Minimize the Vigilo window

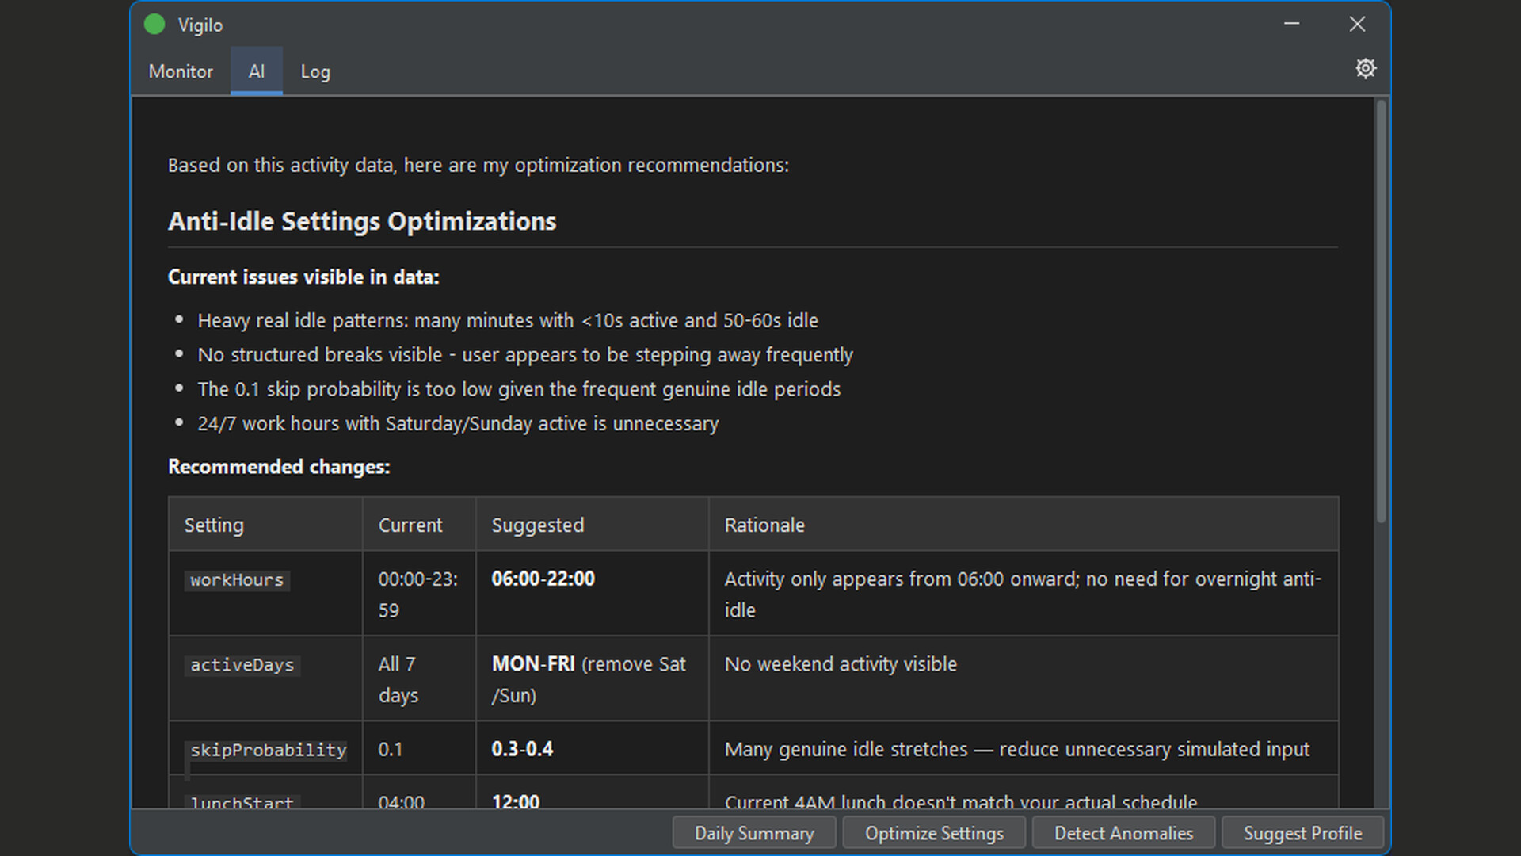1291,25
